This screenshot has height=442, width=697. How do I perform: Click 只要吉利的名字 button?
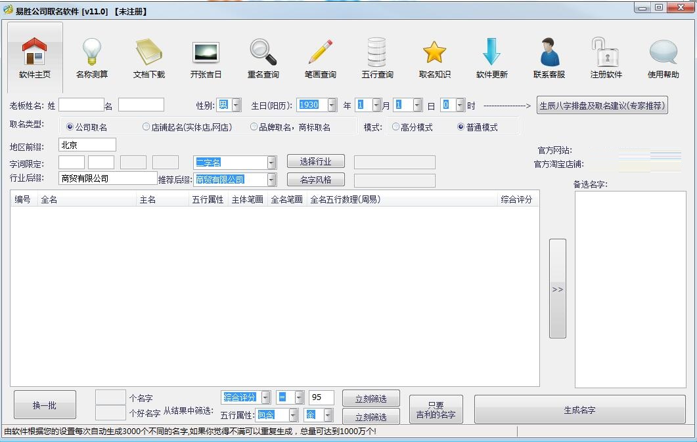click(x=436, y=410)
